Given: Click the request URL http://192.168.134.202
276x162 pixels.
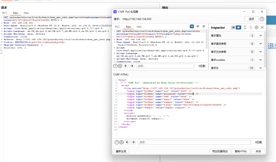Looking at the screenshot, I should pos(137,19).
